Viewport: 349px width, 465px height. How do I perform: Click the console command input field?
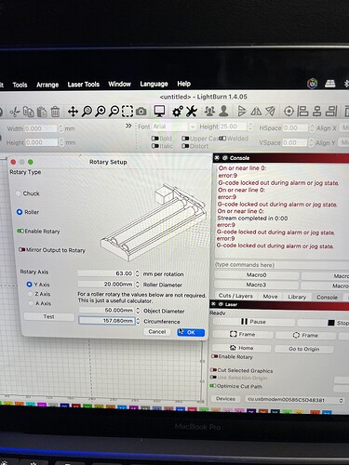282,265
